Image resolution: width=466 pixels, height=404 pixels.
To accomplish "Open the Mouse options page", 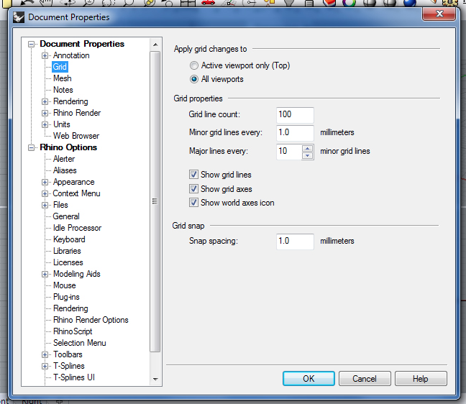I will click(x=65, y=285).
